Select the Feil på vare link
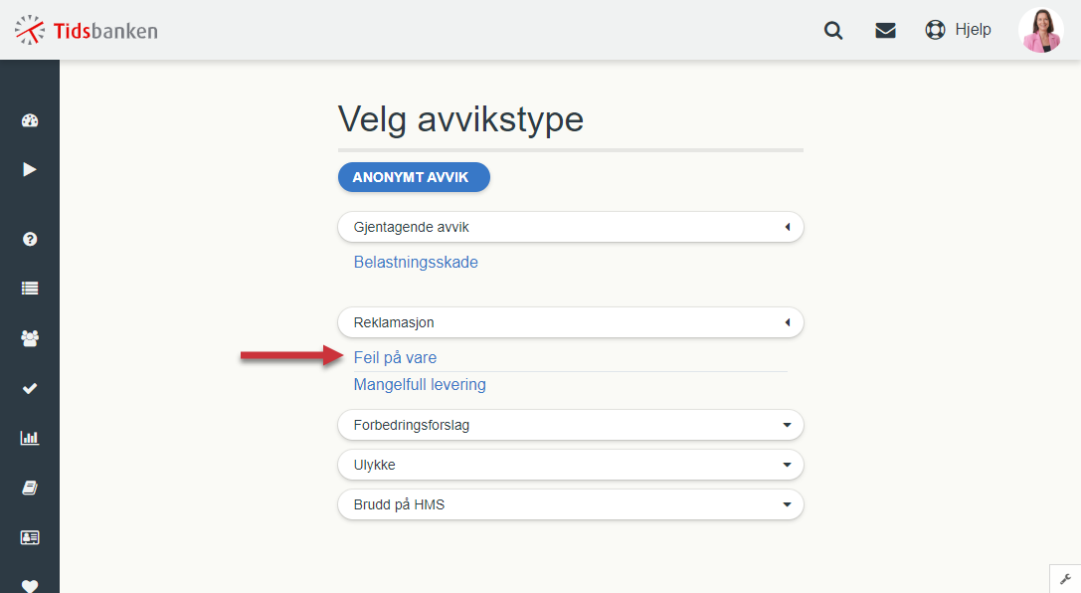Image resolution: width=1081 pixels, height=593 pixels. (395, 357)
